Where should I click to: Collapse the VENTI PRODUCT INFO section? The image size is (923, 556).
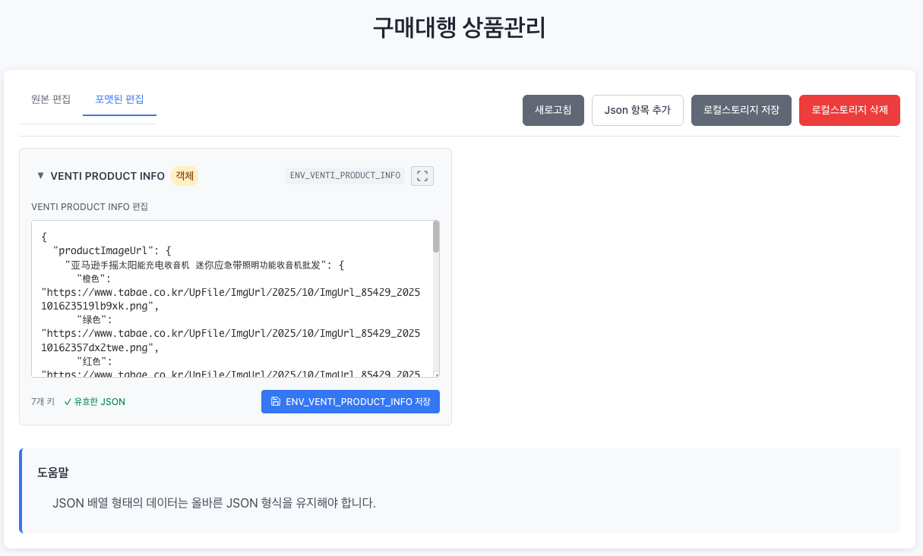tap(40, 176)
